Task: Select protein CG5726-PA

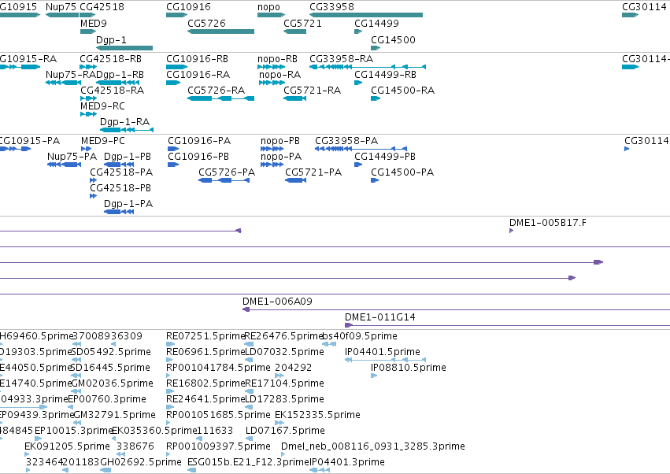Action: [227, 172]
